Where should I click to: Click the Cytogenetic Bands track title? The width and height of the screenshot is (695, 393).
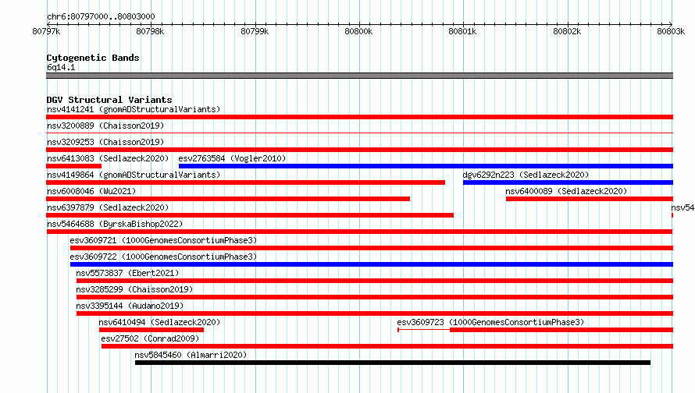click(x=93, y=58)
